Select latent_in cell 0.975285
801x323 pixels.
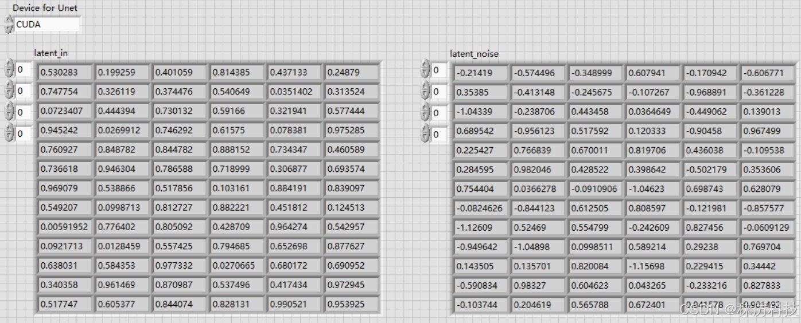tap(352, 130)
